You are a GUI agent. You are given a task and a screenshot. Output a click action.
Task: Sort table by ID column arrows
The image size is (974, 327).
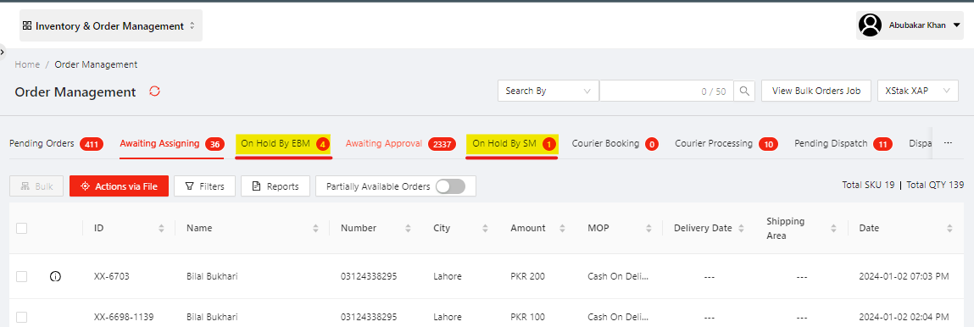[162, 229]
